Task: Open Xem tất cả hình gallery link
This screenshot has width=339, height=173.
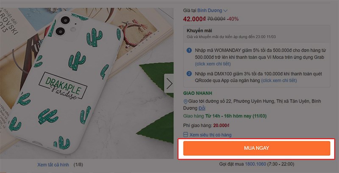Action: pos(54,164)
